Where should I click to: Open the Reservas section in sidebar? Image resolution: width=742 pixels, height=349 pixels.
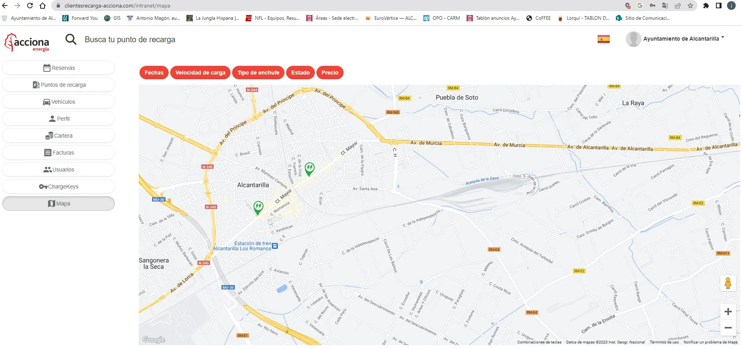[59, 68]
